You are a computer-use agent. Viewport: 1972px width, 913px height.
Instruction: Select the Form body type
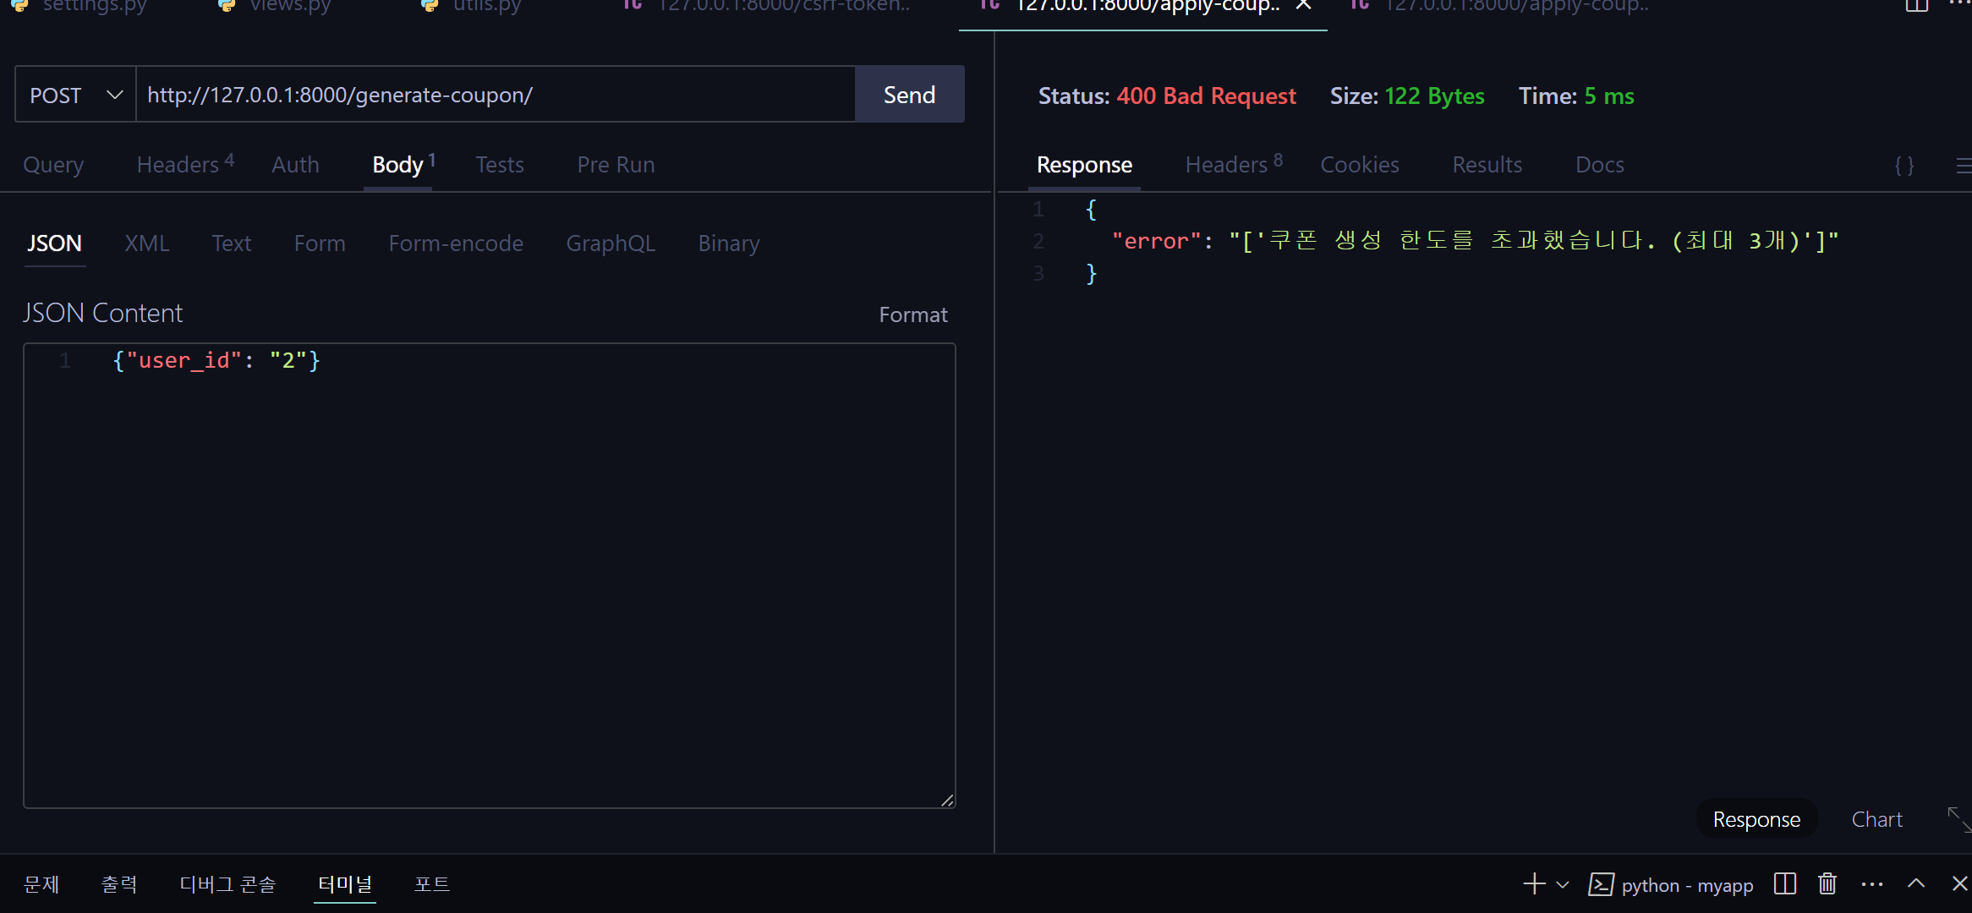[320, 243]
